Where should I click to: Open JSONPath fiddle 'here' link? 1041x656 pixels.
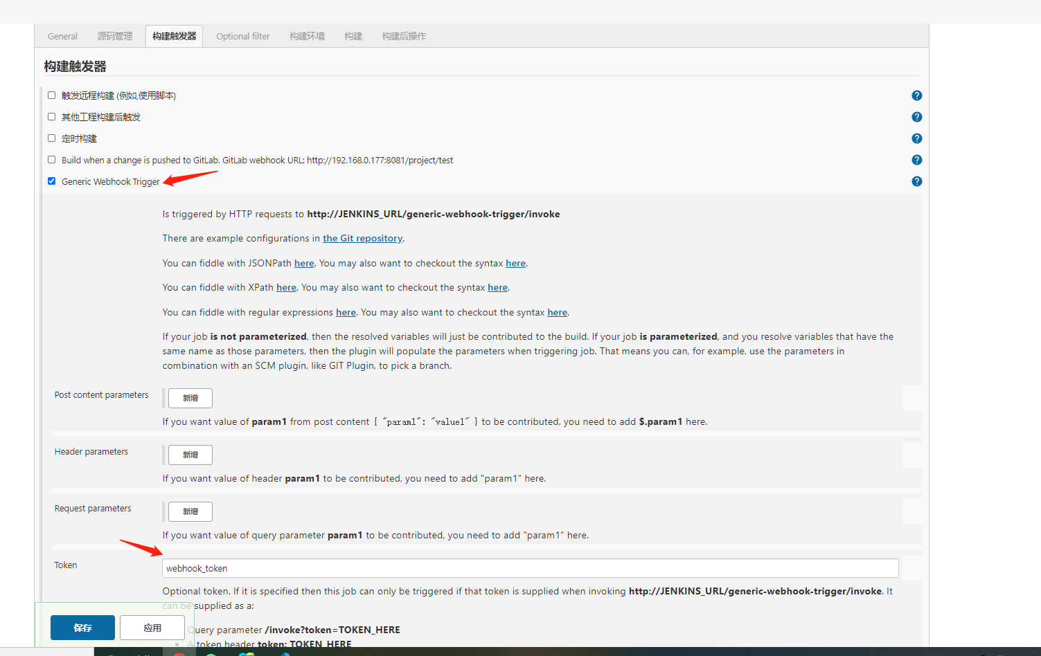click(x=304, y=263)
